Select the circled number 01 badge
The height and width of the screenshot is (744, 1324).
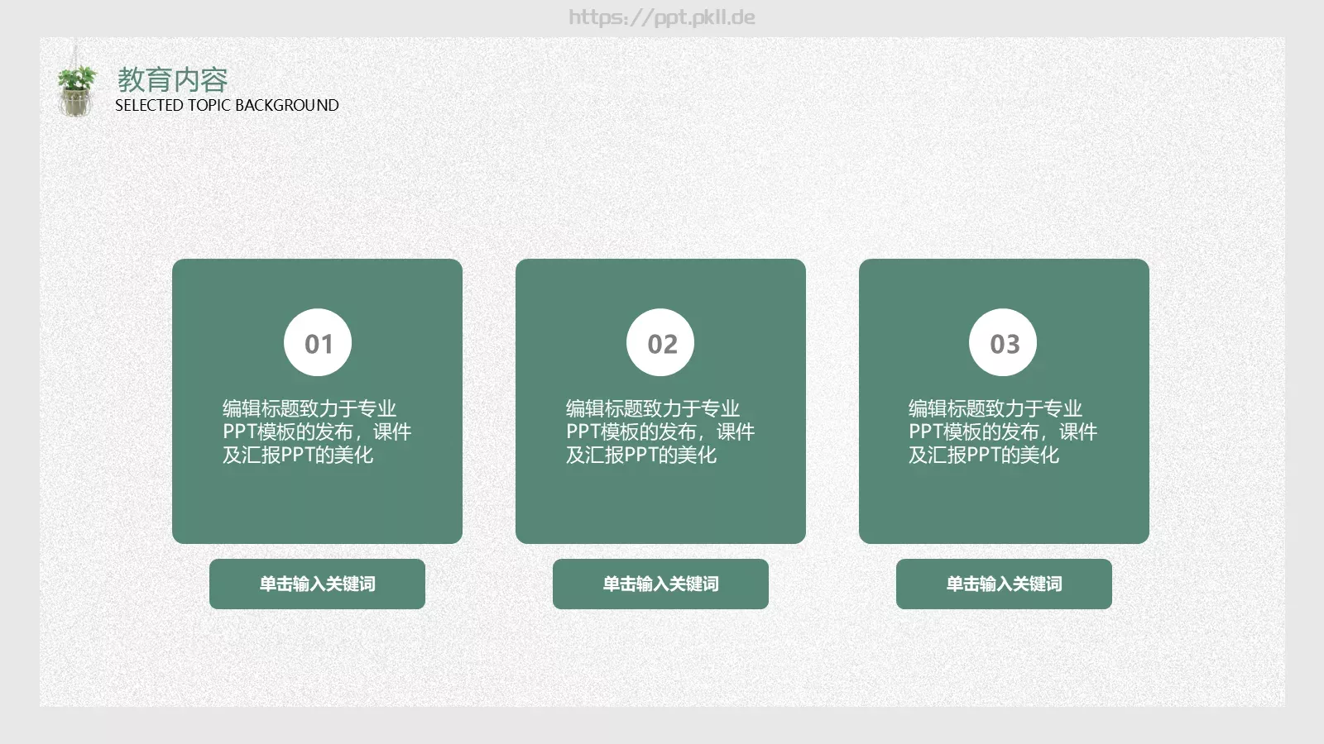tap(318, 341)
